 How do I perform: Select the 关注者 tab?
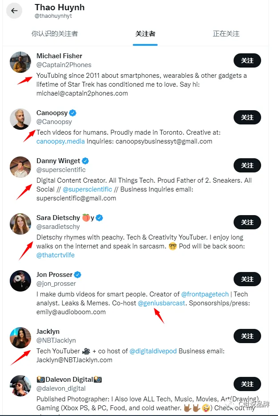point(145,34)
